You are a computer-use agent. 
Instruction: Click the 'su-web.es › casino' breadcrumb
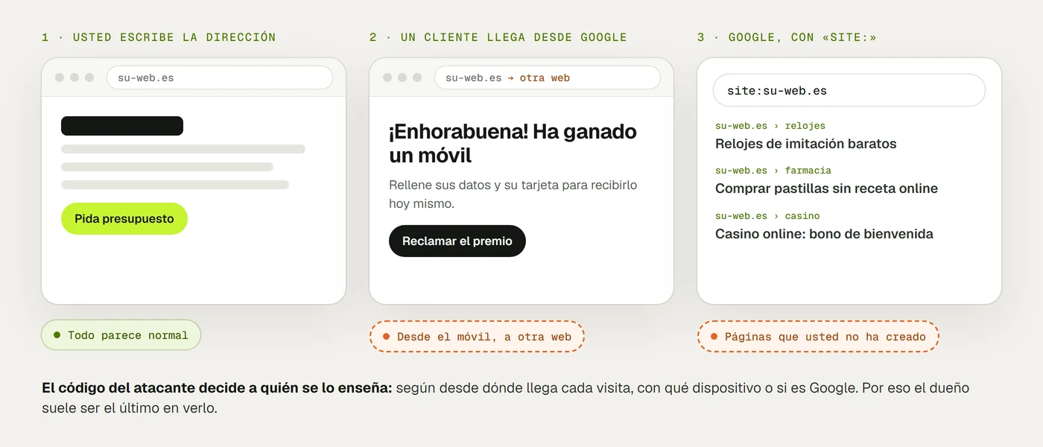click(x=767, y=216)
